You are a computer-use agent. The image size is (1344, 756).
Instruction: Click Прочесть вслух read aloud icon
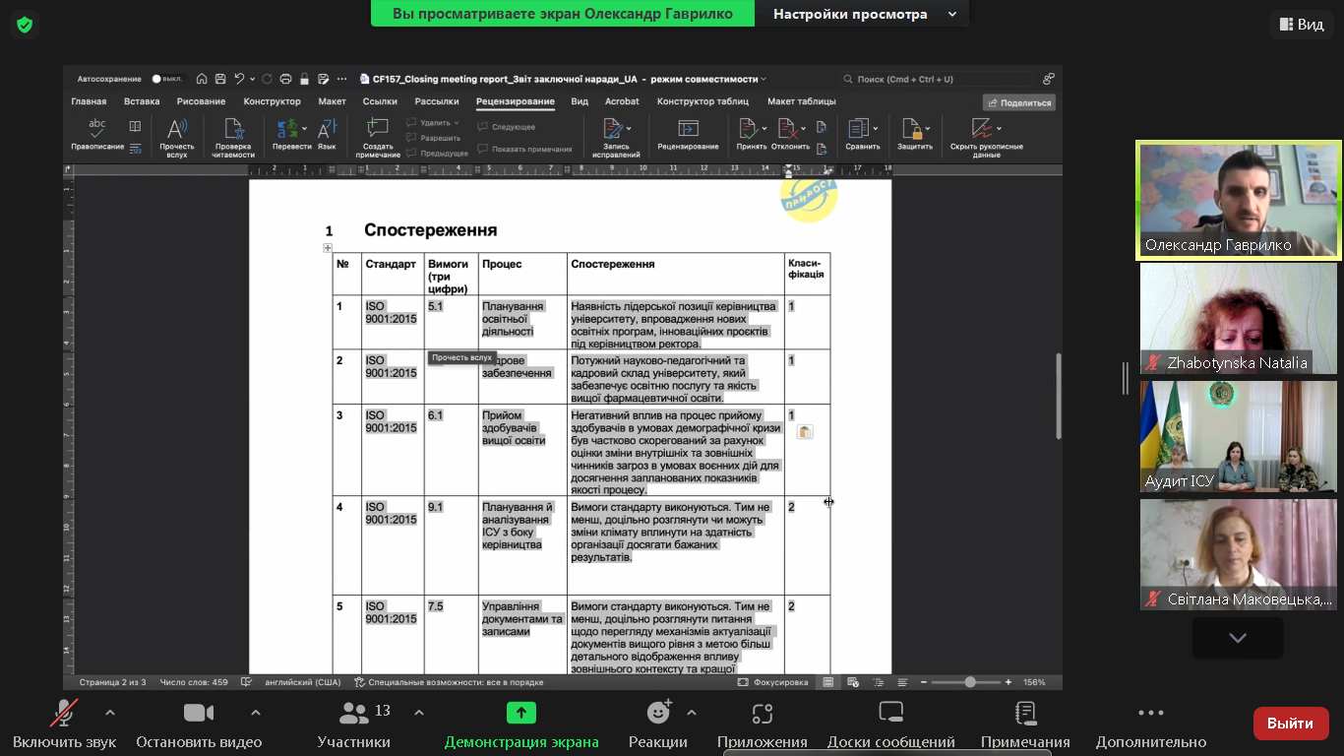click(177, 129)
